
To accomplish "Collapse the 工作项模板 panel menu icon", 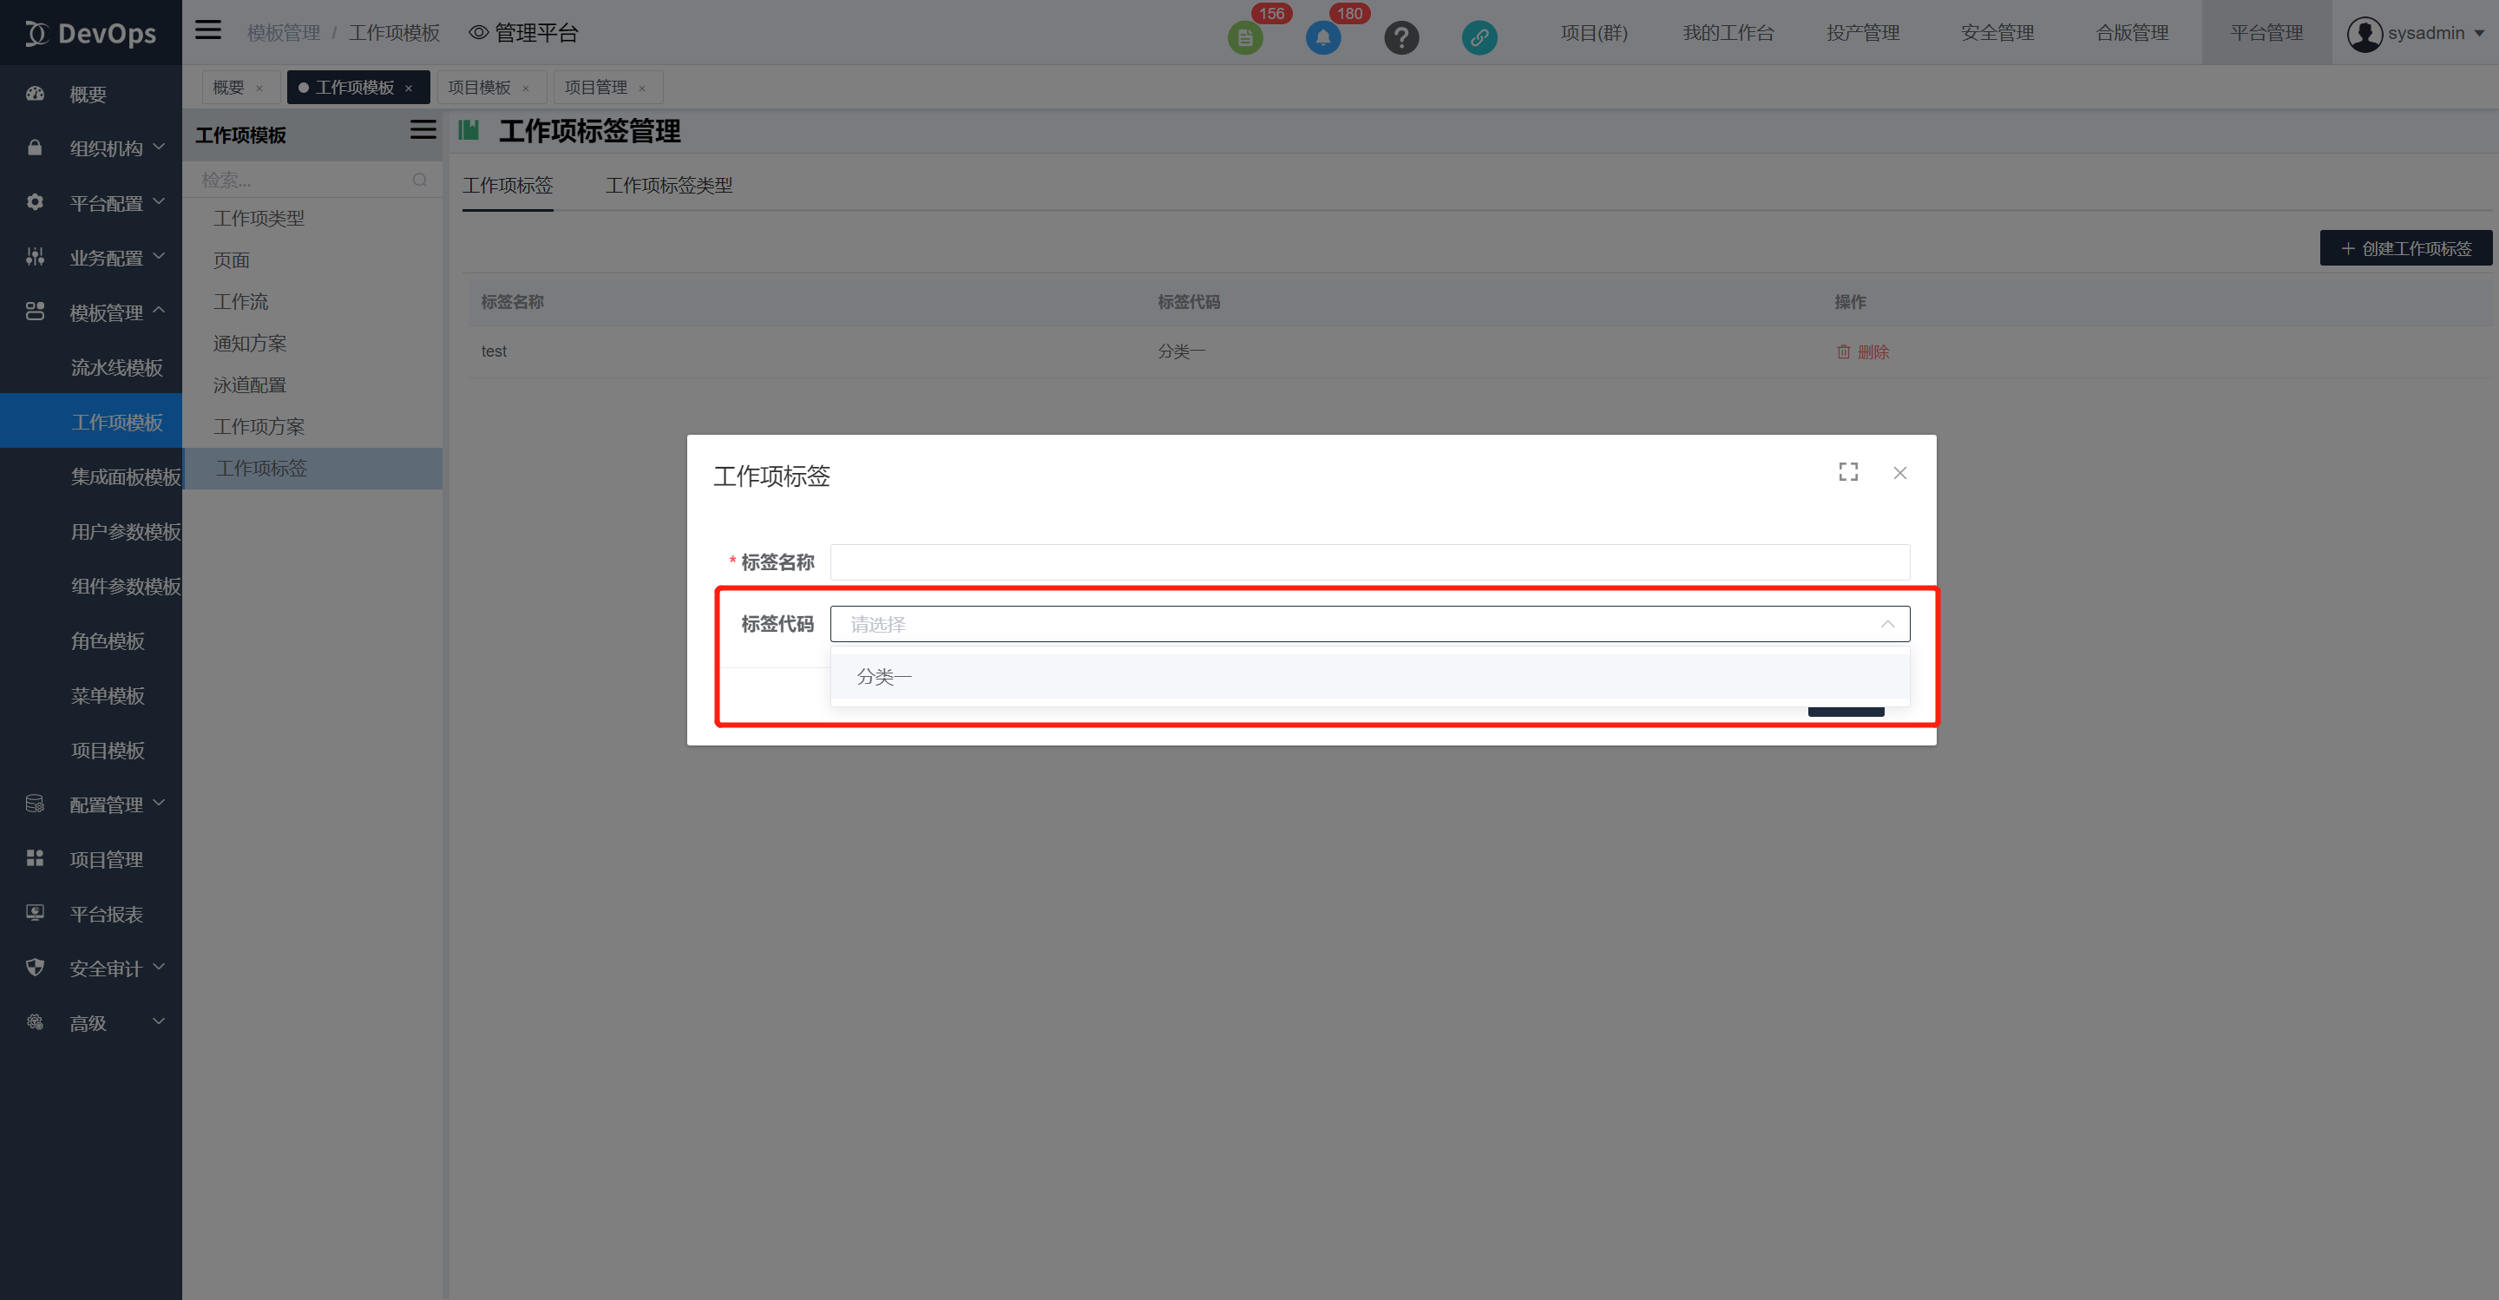I will point(423,130).
